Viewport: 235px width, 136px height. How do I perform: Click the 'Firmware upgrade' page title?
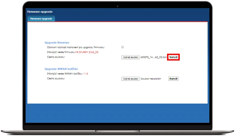(40, 12)
